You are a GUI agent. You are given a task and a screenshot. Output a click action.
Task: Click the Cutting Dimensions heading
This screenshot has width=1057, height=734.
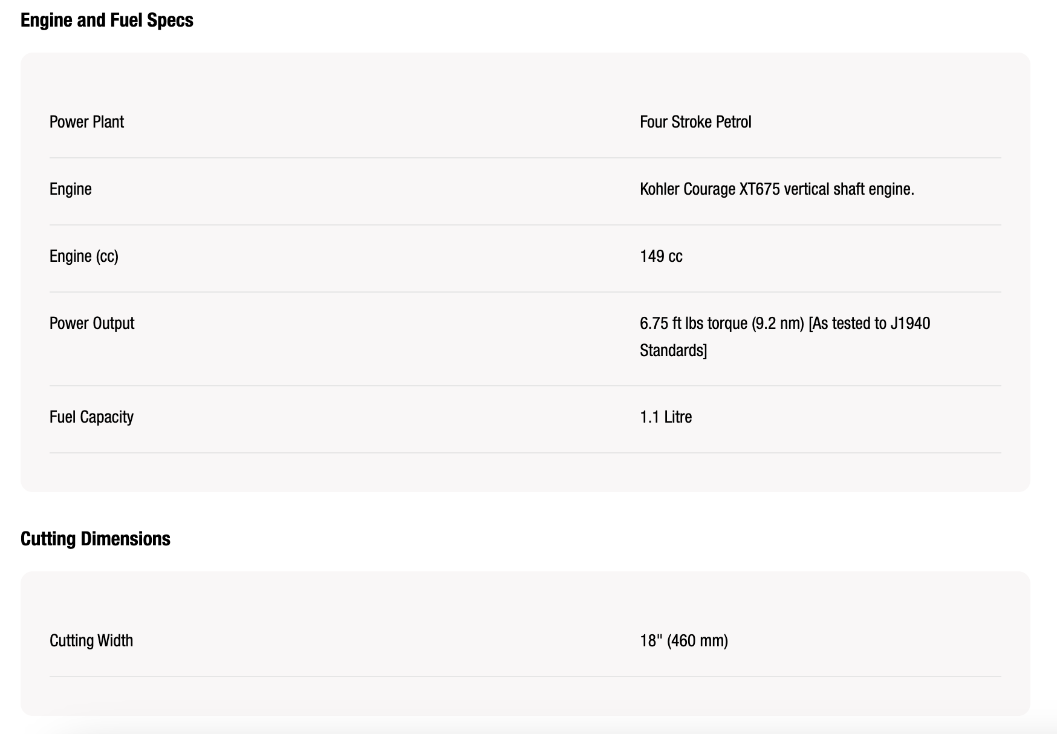96,539
